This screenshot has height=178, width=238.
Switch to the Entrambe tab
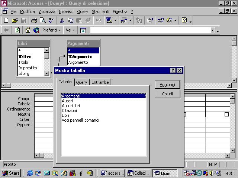point(100,82)
